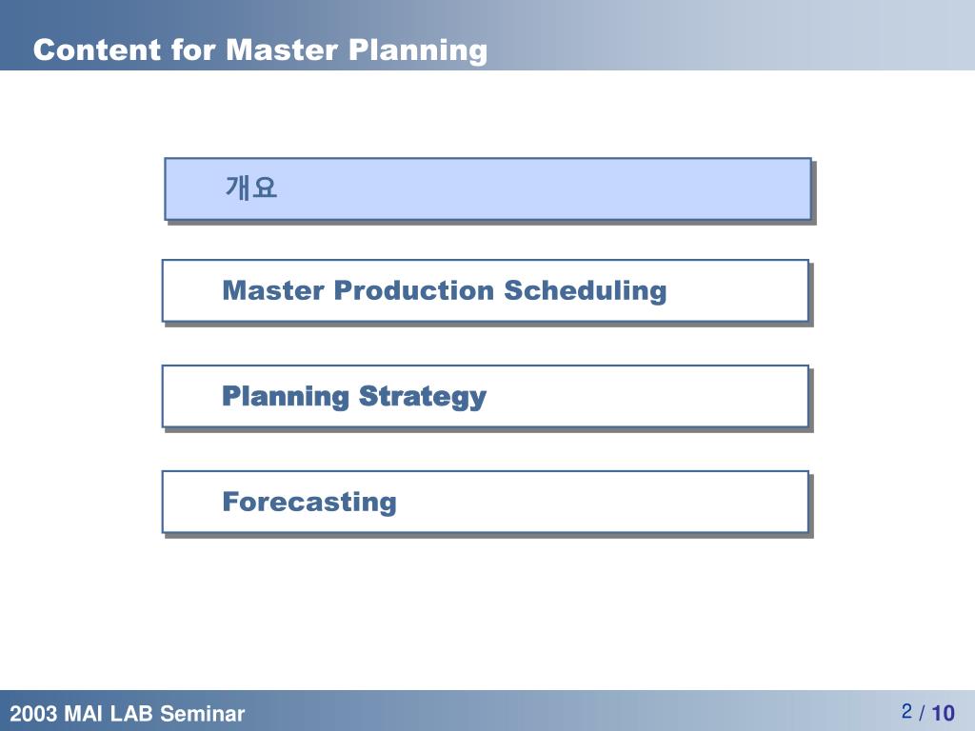Click the 2003 MAI LAB Seminar footer text
Image resolution: width=975 pixels, height=731 pixels.
pyautogui.click(x=128, y=713)
